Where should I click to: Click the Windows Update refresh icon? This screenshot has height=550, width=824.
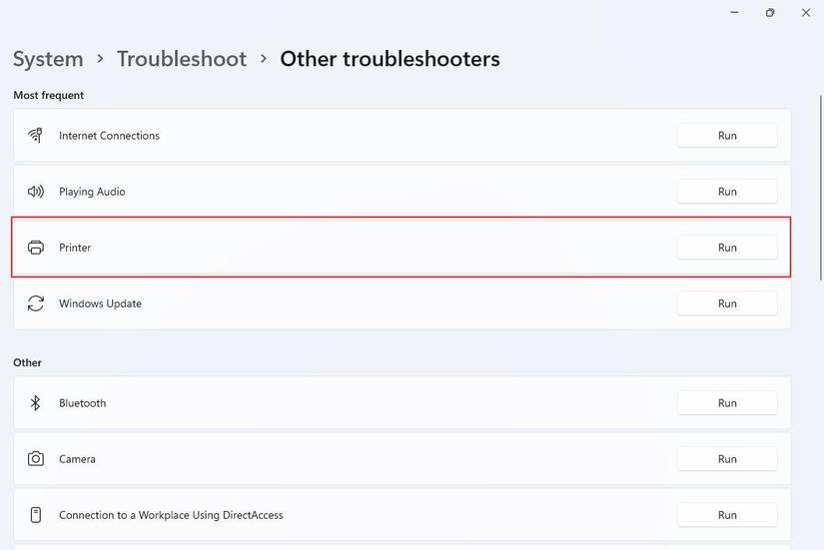pos(36,303)
